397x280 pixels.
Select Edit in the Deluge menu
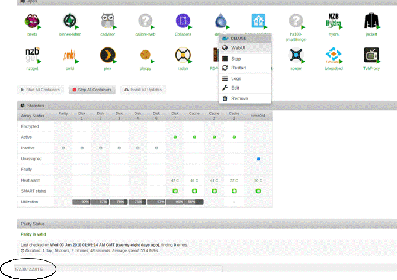tap(245, 88)
